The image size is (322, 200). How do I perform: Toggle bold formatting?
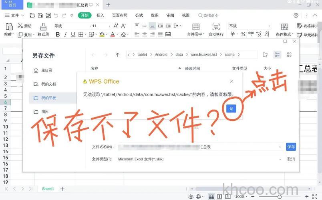(x=58, y=34)
